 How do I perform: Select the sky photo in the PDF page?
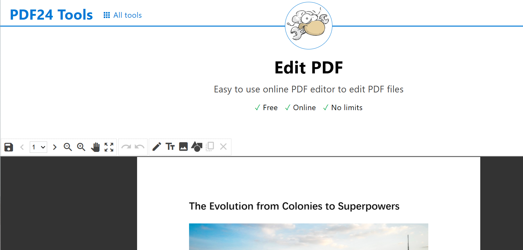309,237
